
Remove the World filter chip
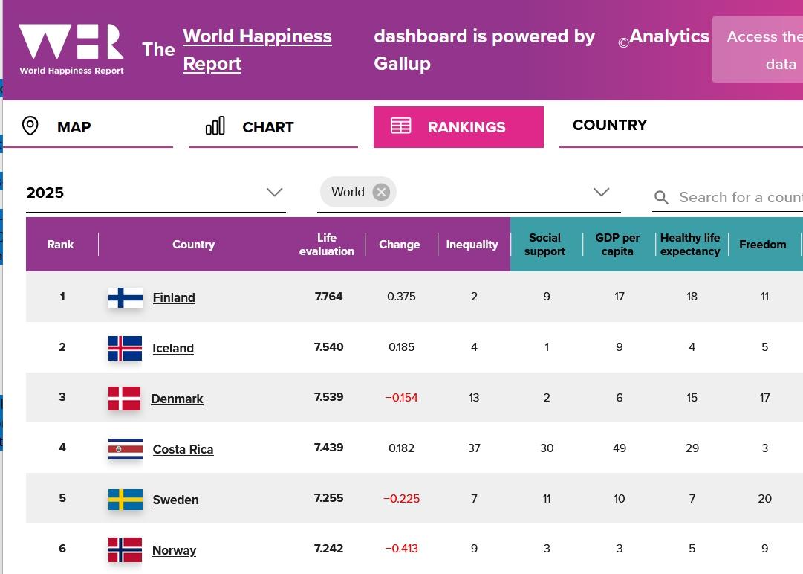[x=381, y=193]
